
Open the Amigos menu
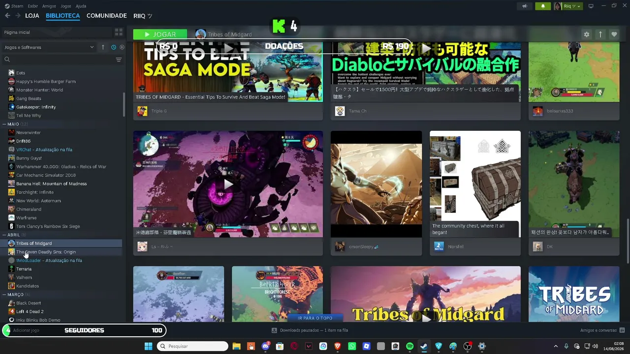(x=49, y=6)
